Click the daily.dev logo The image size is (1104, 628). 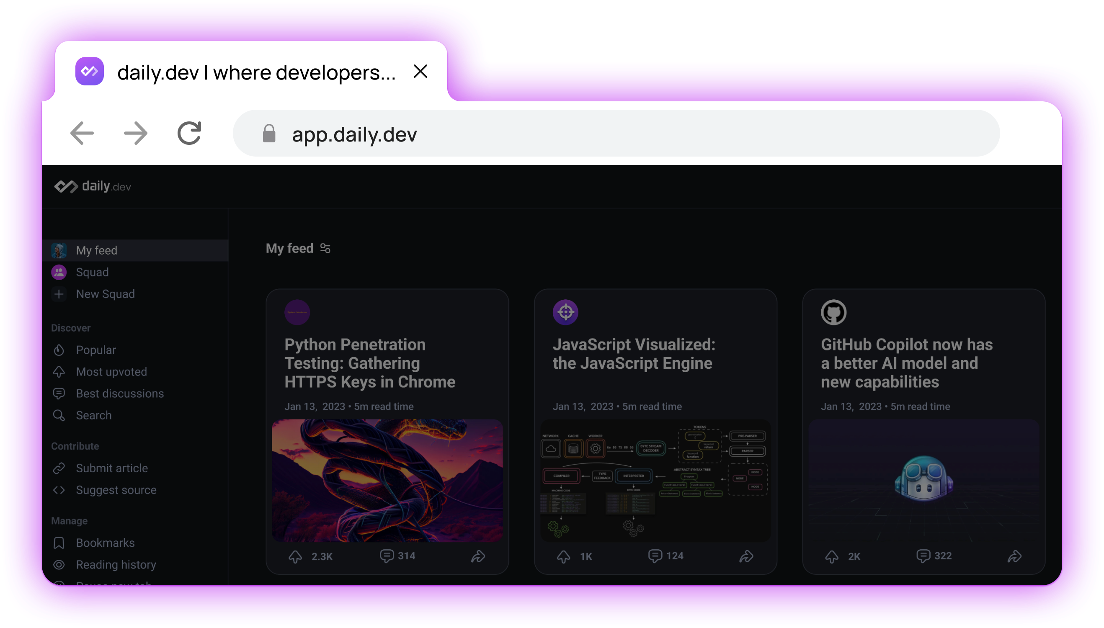[x=92, y=186]
